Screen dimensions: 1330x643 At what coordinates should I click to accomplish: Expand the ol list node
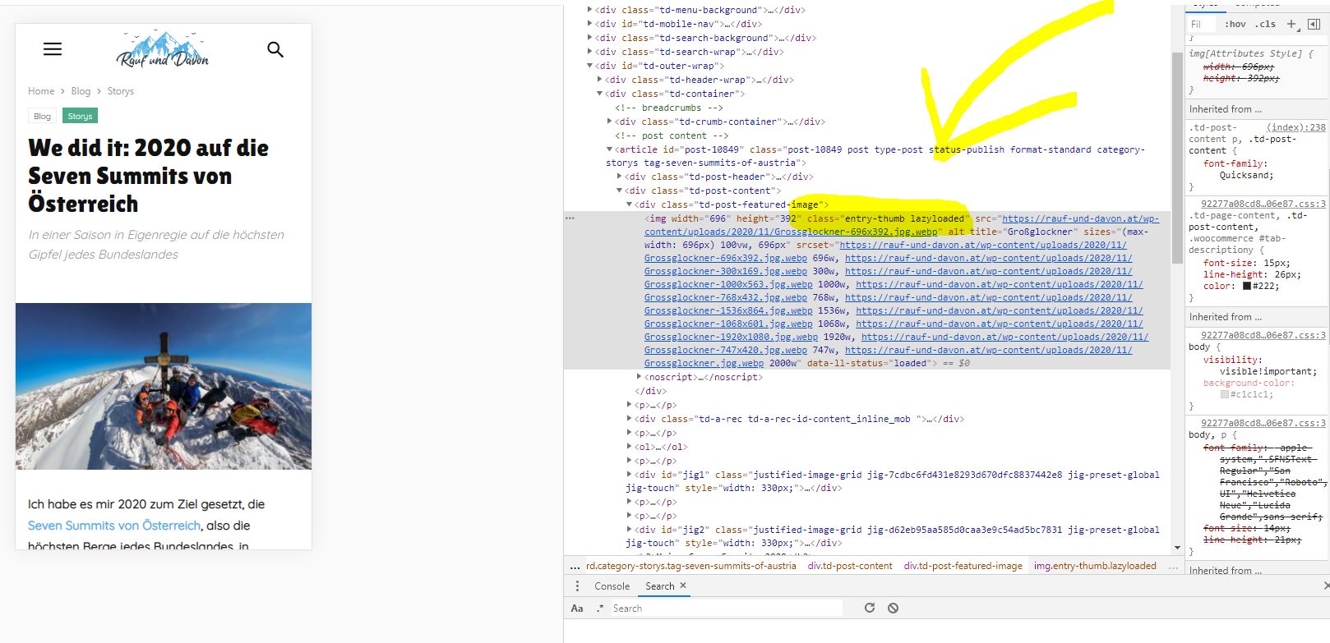click(x=629, y=447)
